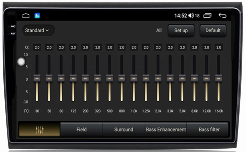Tap the 14:52 clock display
246x152 pixels.
181,16
